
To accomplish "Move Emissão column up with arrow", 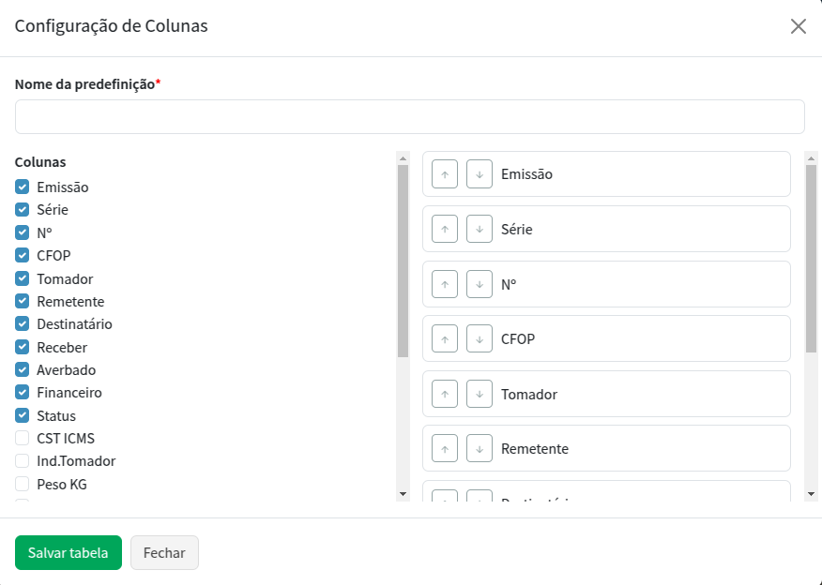I will pos(445,174).
